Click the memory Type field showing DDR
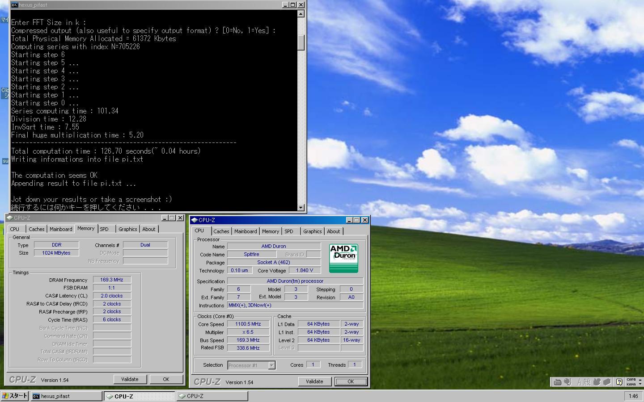Image resolution: width=644 pixels, height=402 pixels. click(56, 245)
